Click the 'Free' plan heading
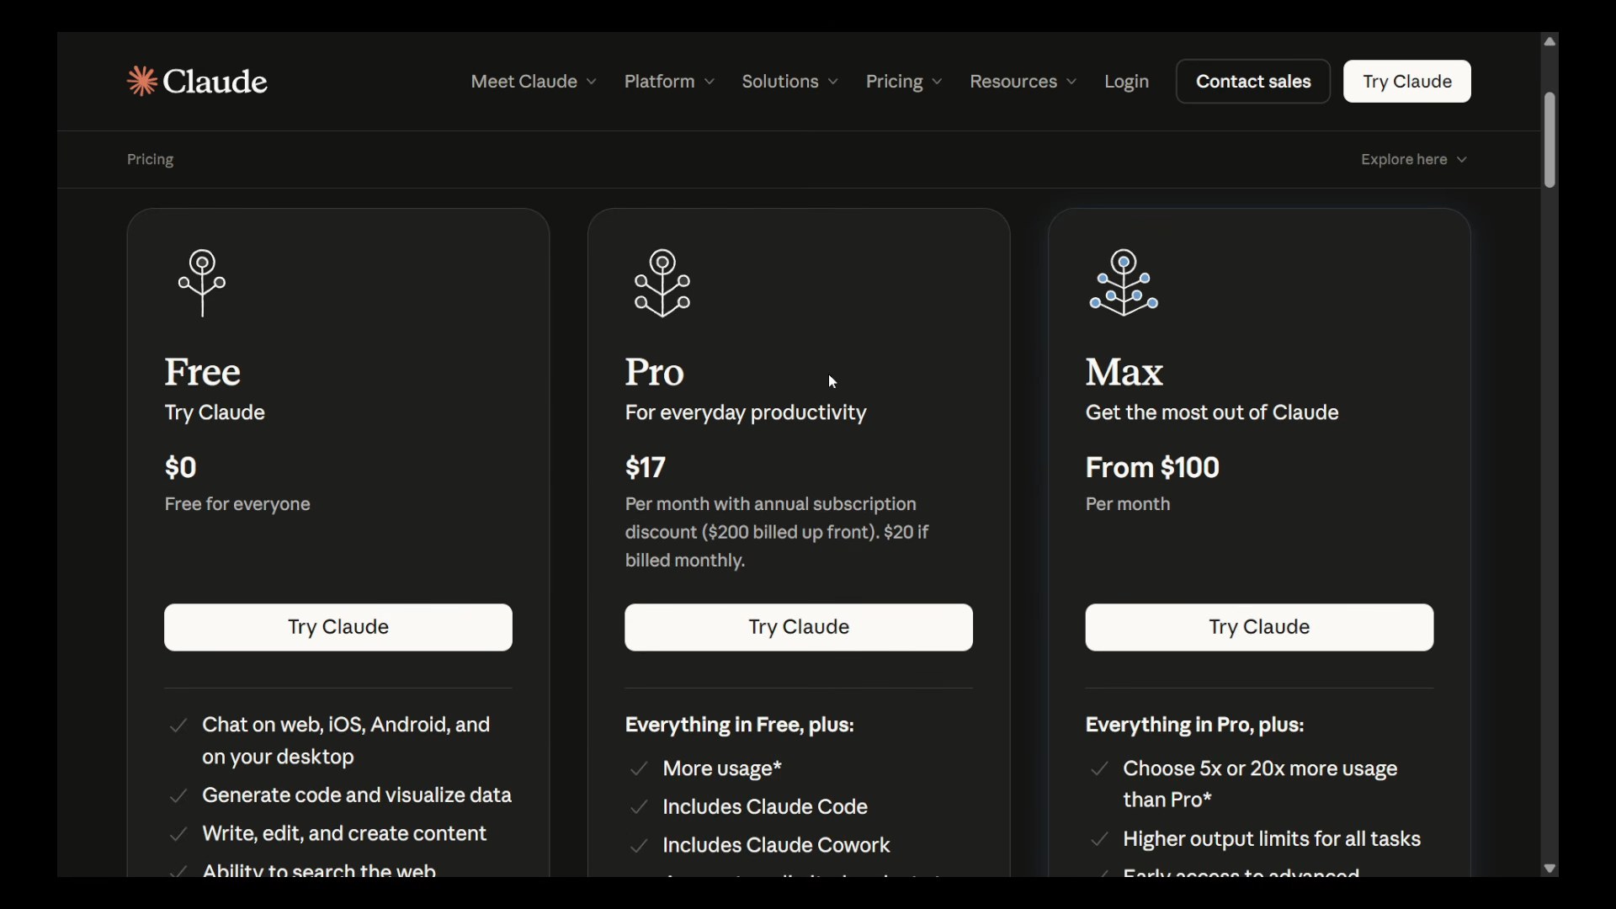Viewport: 1616px width, 909px height. pos(203,372)
